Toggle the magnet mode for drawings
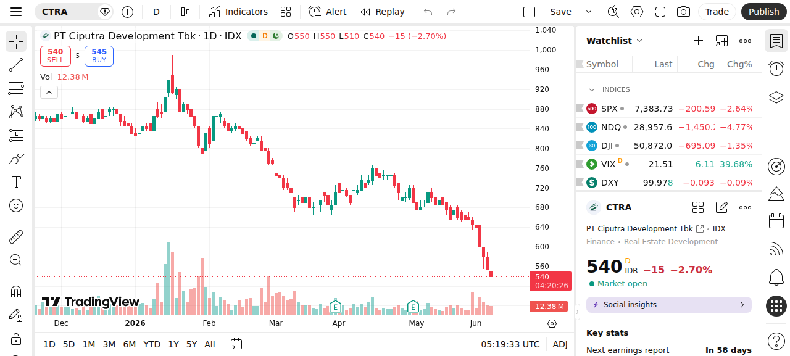Viewport: 790px width, 356px height. coord(16,291)
